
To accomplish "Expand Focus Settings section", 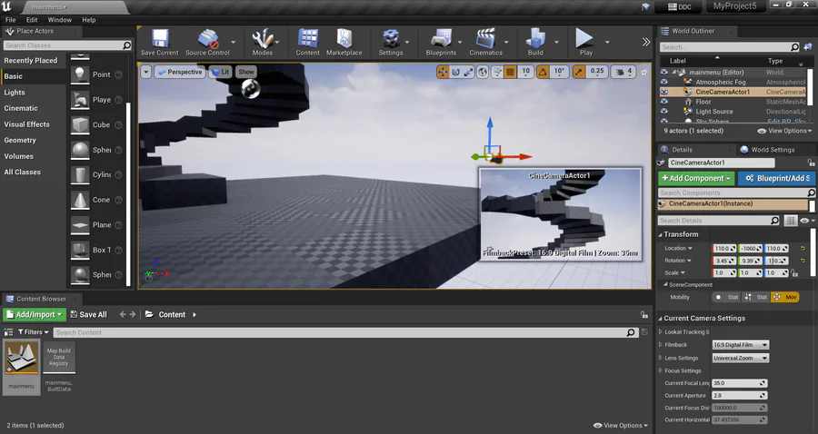I will click(x=661, y=371).
